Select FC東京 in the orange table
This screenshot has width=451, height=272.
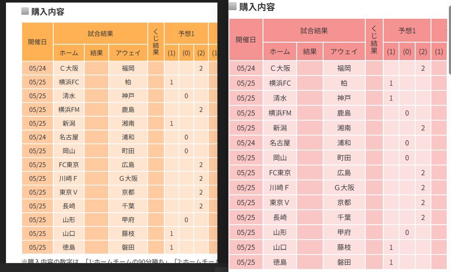tap(69, 165)
